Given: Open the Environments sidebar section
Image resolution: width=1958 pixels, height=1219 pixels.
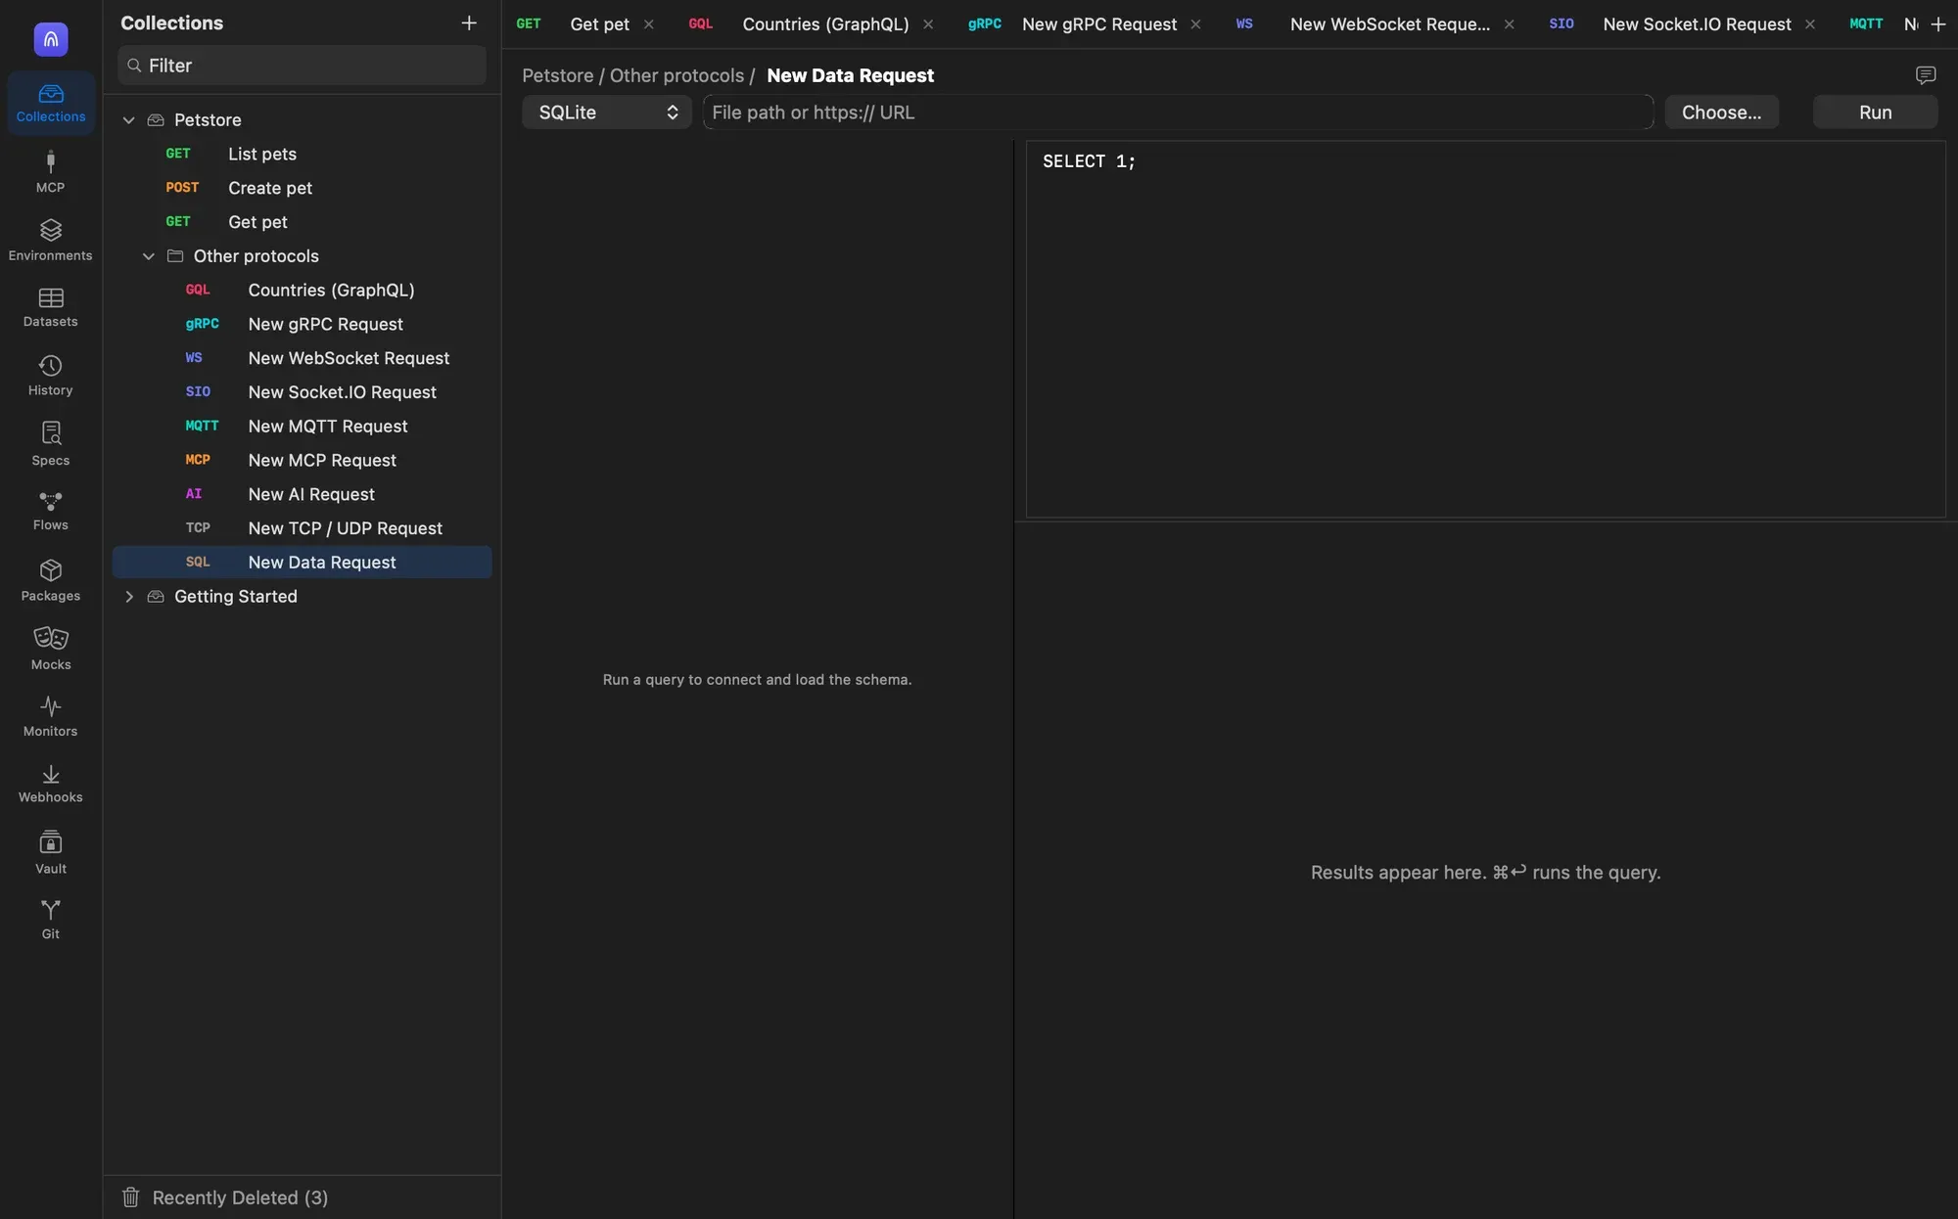Looking at the screenshot, I should click(50, 240).
